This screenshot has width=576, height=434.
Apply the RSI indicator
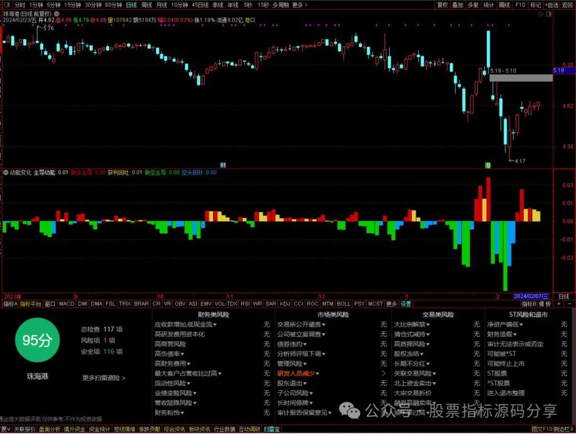[245, 304]
